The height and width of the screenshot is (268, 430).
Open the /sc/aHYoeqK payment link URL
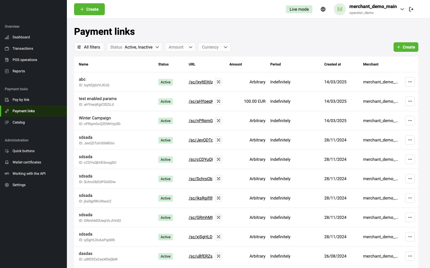(x=201, y=101)
